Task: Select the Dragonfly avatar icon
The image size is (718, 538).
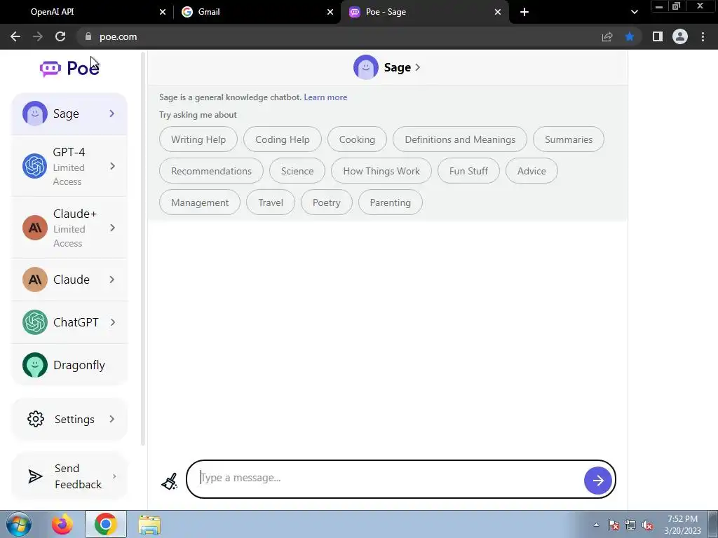Action: pos(35,365)
